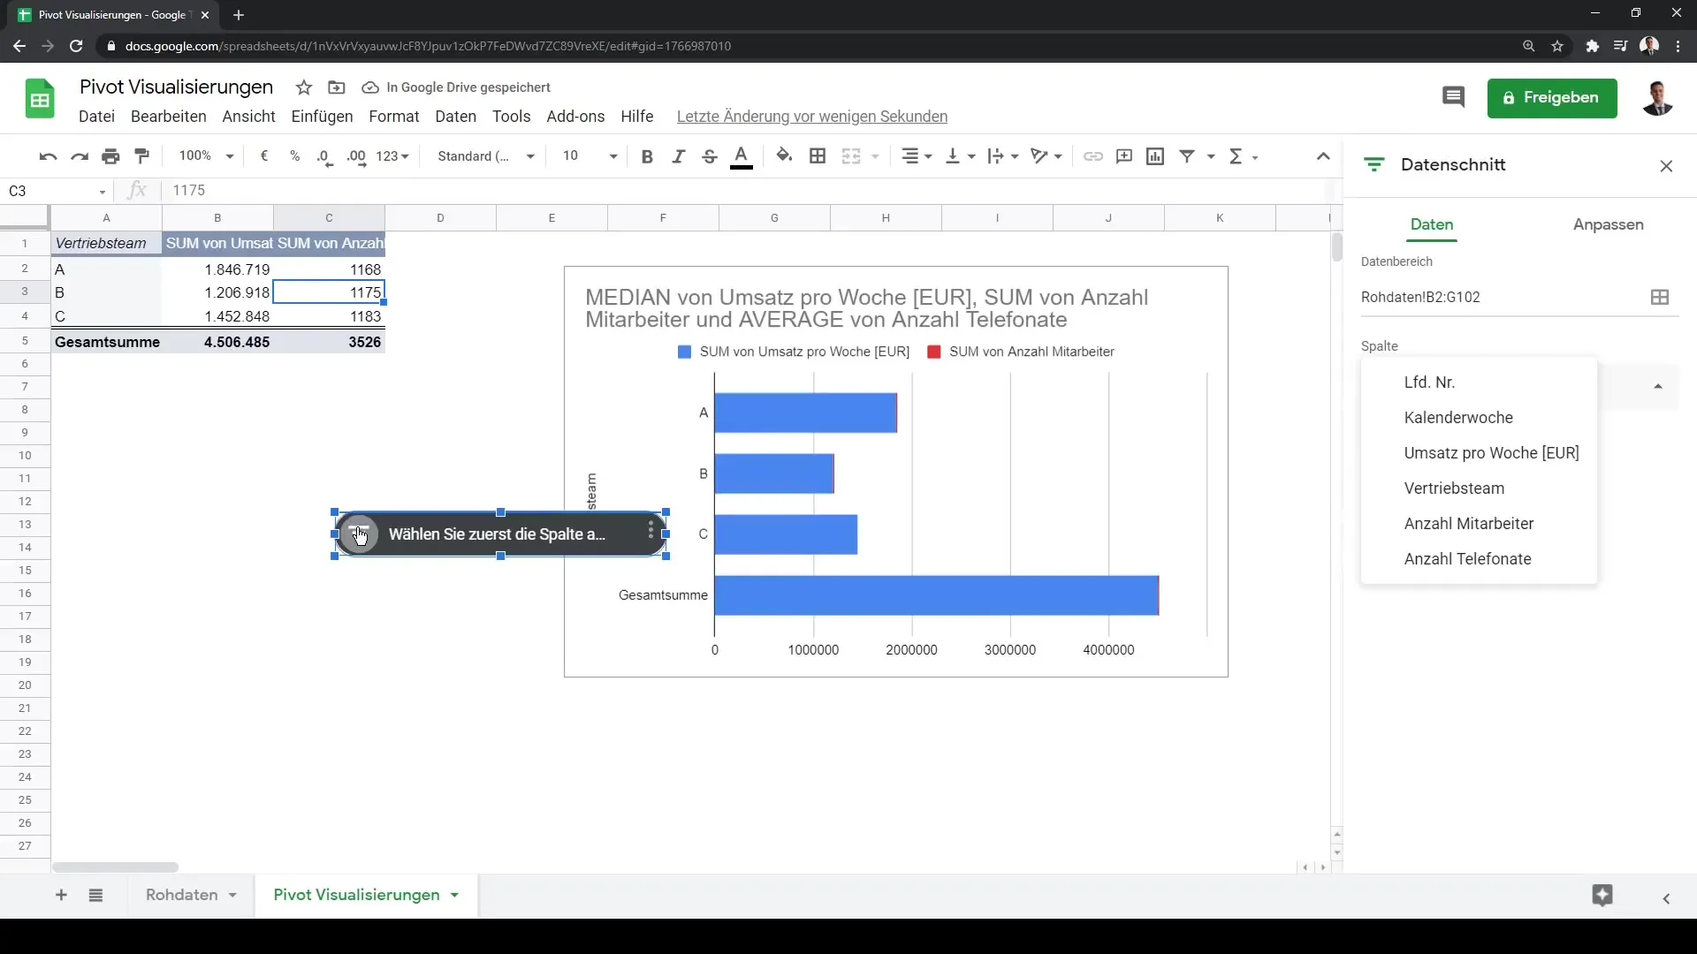Open the slicer three-dot menu
The image size is (1697, 954).
651,530
